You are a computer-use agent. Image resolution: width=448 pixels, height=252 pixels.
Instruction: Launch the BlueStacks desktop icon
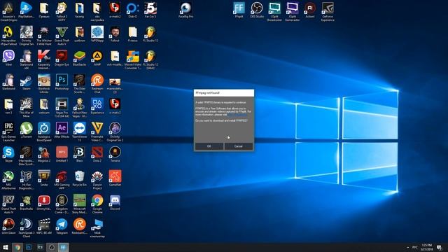[79, 58]
